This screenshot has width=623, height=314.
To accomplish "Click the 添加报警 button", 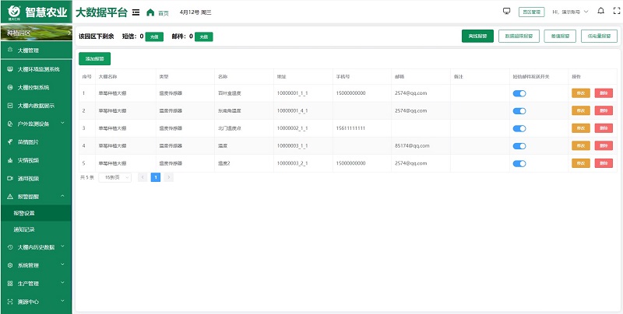I will 94,58.
